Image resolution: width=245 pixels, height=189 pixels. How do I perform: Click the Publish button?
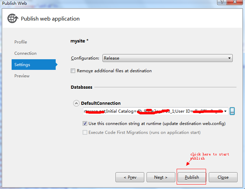pos(192,177)
